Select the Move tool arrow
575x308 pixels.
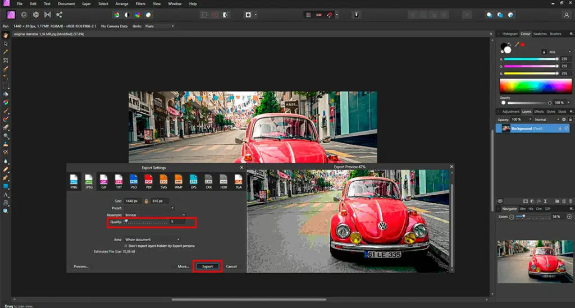pyautogui.click(x=6, y=44)
